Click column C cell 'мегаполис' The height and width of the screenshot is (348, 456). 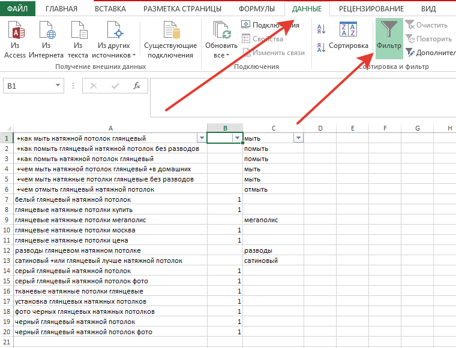[x=274, y=220]
